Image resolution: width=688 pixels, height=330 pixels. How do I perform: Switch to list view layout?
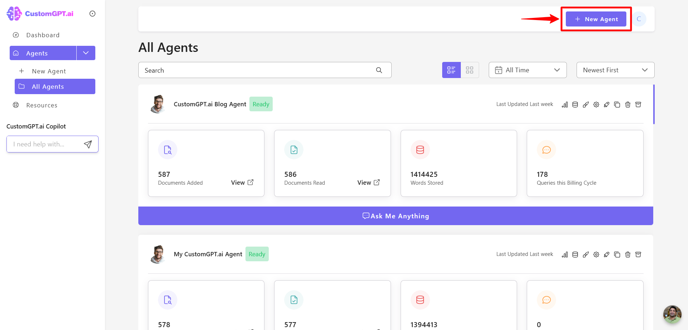[x=451, y=70]
